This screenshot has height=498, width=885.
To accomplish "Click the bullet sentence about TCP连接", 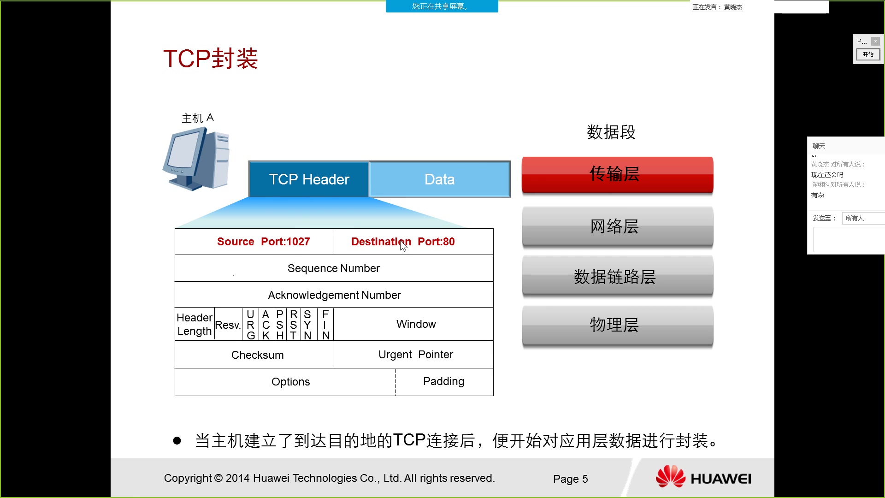I will tap(456, 441).
